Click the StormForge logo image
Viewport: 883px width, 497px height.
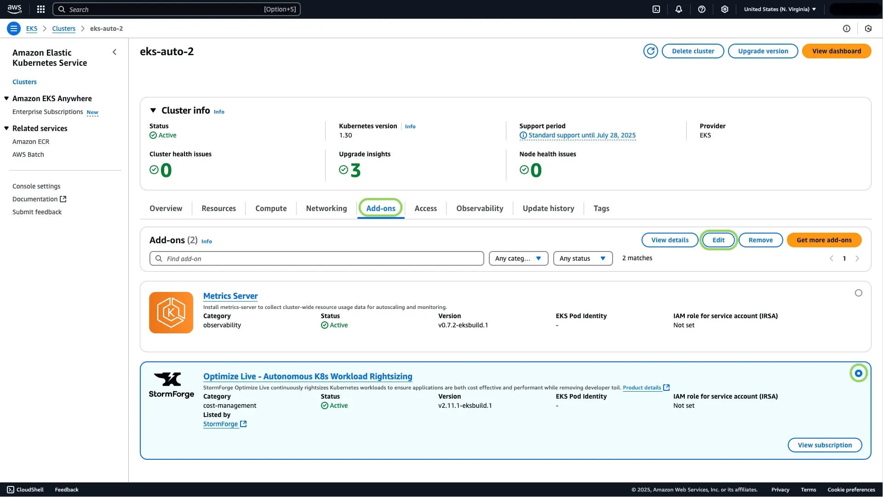click(x=172, y=385)
